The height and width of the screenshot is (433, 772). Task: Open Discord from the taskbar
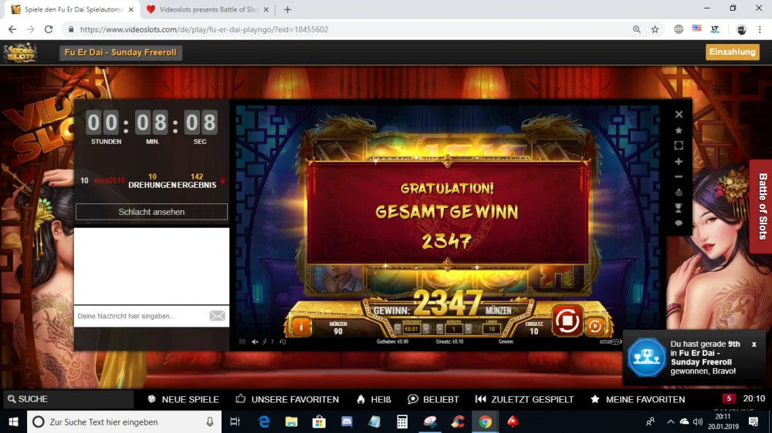(347, 421)
